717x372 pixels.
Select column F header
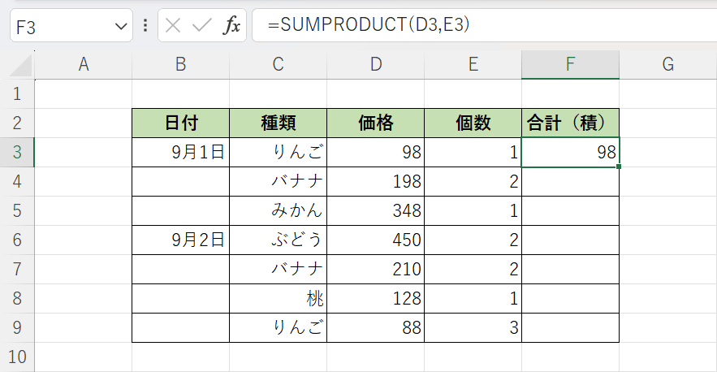point(570,65)
